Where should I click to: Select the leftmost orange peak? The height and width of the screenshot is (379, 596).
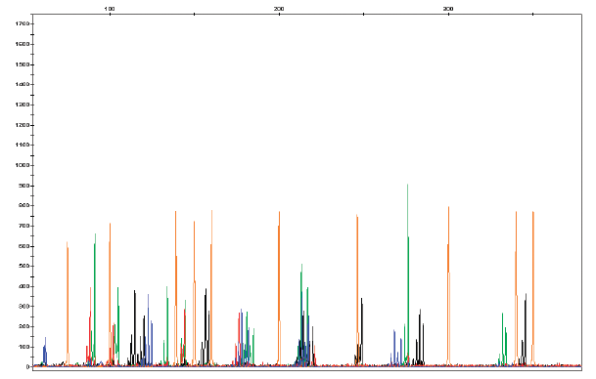pos(68,304)
